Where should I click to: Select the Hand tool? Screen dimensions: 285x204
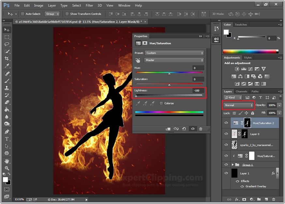[x=7, y=161]
